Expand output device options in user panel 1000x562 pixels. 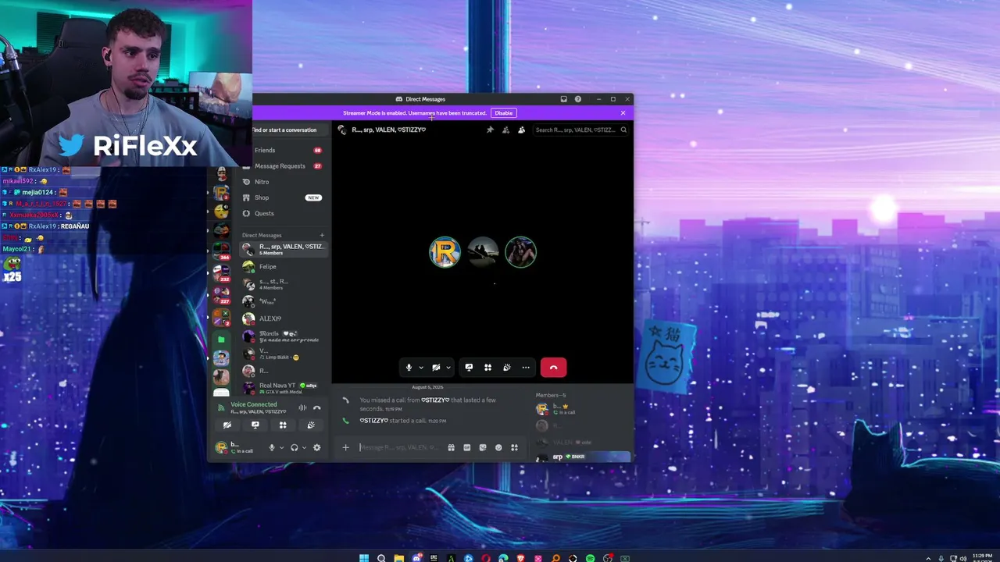click(304, 448)
